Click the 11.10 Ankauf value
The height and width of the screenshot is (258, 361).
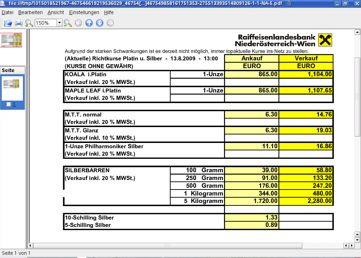click(x=270, y=146)
